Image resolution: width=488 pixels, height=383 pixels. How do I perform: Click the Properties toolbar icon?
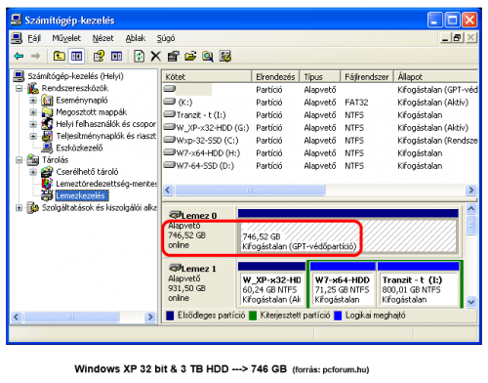[173, 57]
